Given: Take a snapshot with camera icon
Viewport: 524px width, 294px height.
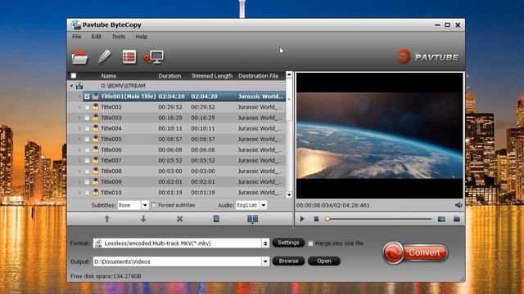Looking at the screenshot, I should click(441, 219).
